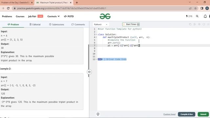Click the arr.sort() code line
This screenshot has width=210, height=118.
pos(114,43)
